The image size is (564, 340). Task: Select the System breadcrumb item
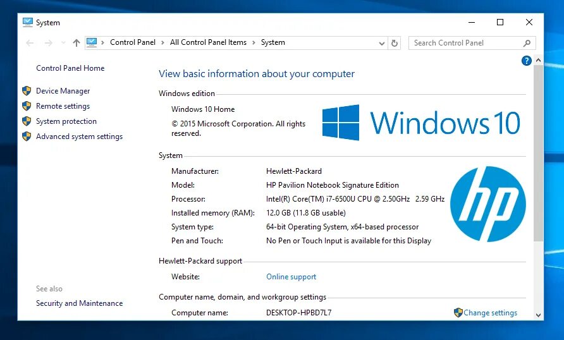(273, 42)
